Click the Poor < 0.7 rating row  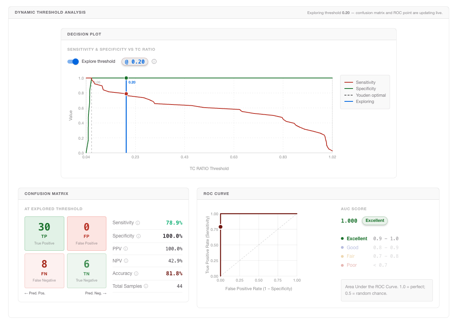364,265
